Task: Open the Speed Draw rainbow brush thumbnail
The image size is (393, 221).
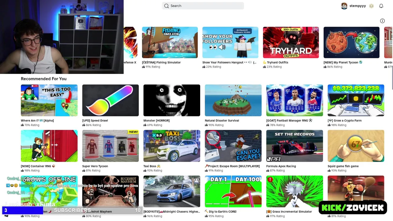Action: (x=111, y=100)
